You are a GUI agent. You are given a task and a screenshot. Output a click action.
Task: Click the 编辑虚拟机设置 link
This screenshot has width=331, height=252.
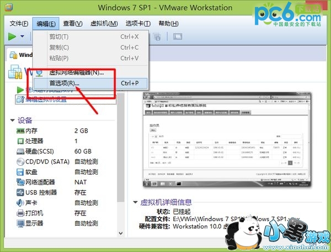tap(46, 99)
